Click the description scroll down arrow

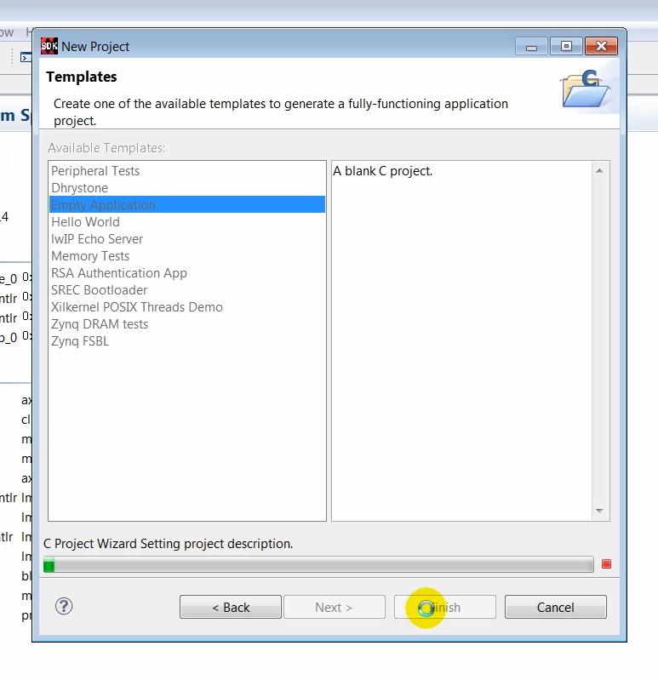point(599,511)
